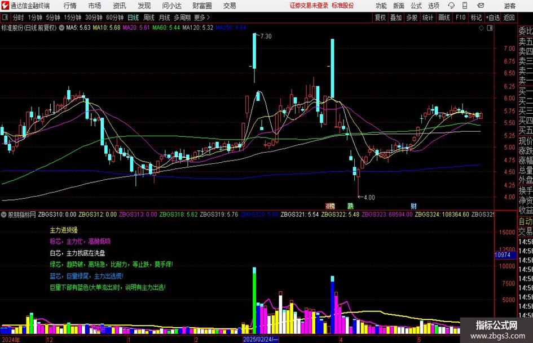Click the 财 event marker below chart

[413, 206]
